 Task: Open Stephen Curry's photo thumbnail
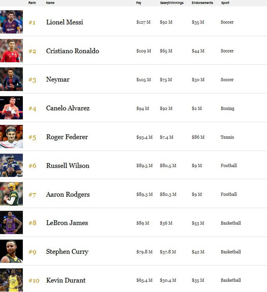[x=11, y=251]
